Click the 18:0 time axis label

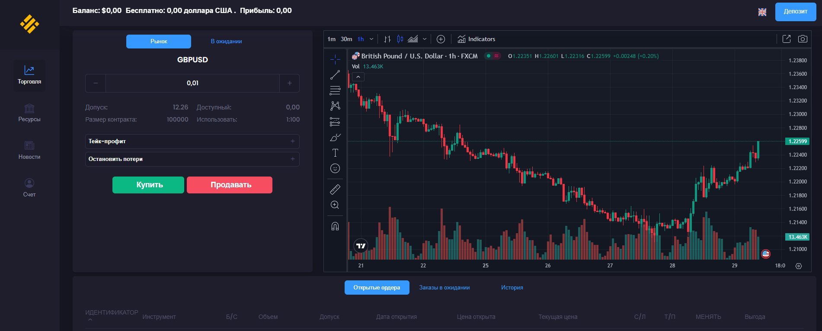click(x=780, y=266)
